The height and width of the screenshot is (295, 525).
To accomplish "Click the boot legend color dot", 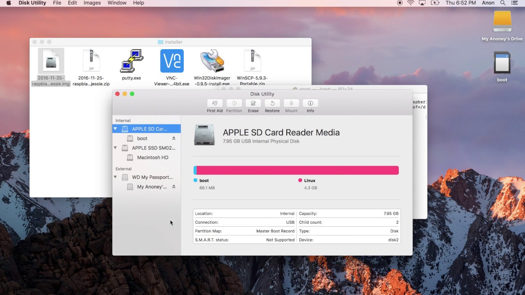I will [x=195, y=180].
